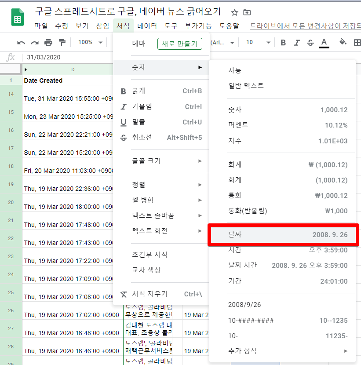Image resolution: width=361 pixels, height=365 pixels.
Task: Select the Date Created header cell
Action: click(x=68, y=80)
